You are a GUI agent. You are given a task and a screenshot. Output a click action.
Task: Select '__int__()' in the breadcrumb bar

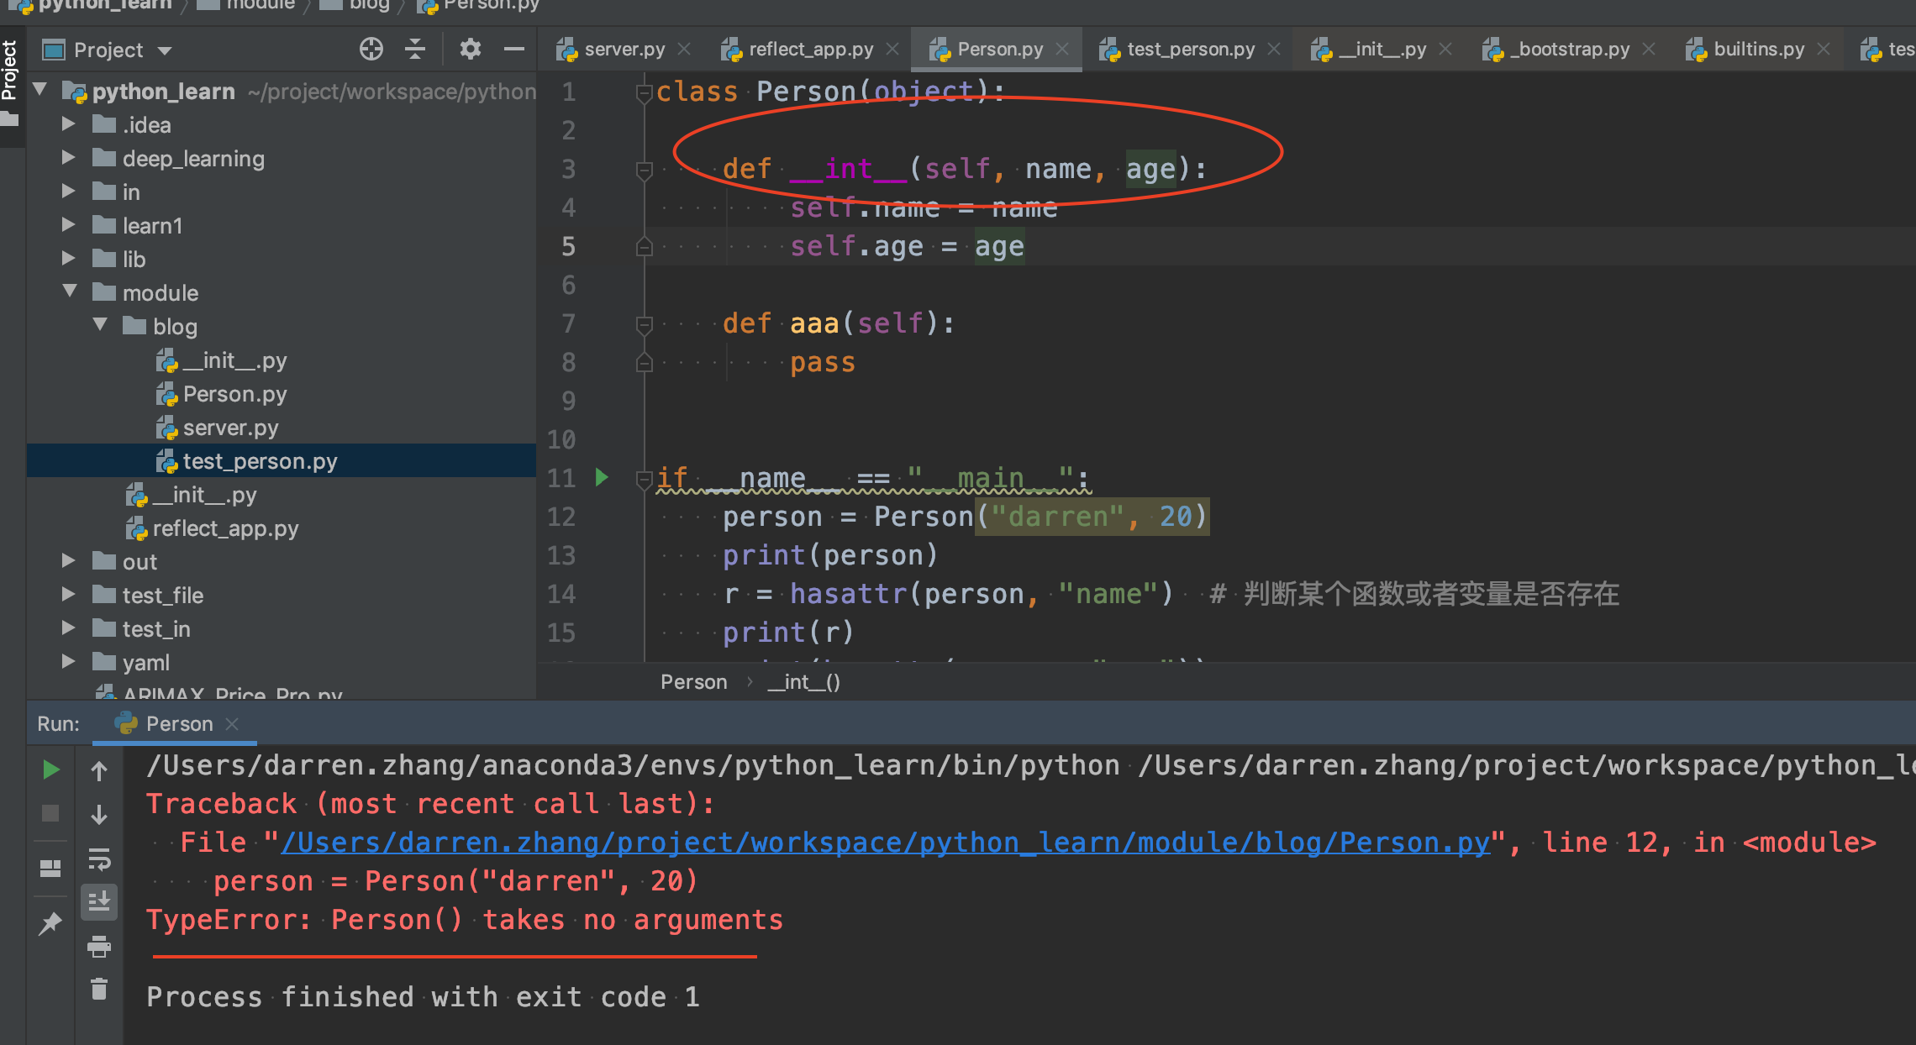[803, 681]
